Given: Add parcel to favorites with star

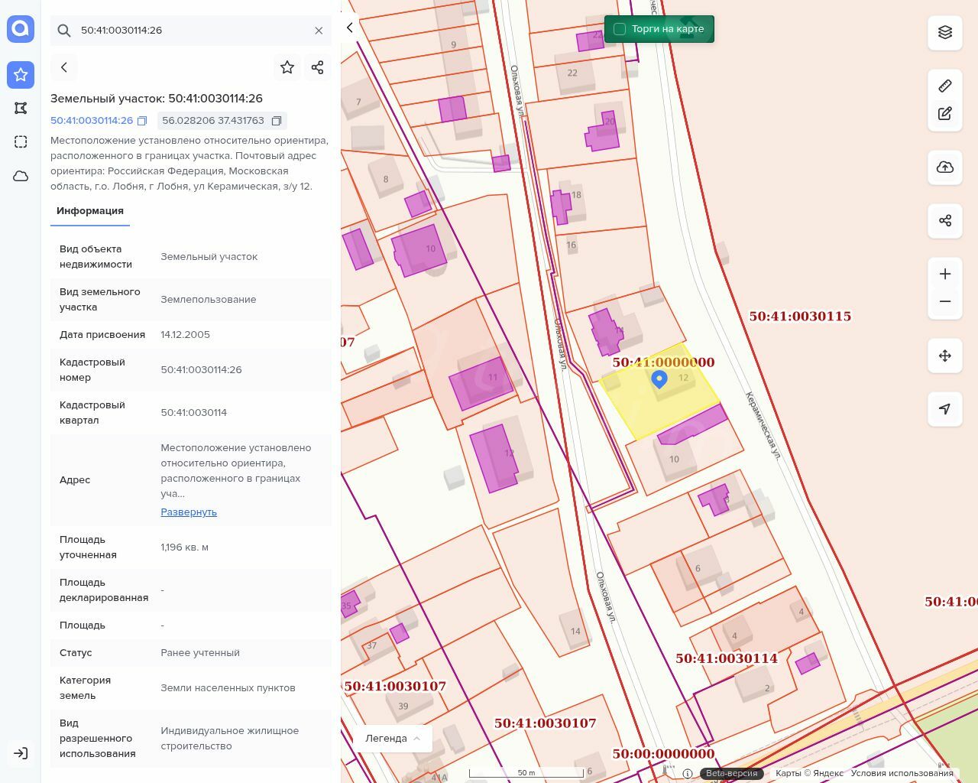Looking at the screenshot, I should pyautogui.click(x=287, y=67).
